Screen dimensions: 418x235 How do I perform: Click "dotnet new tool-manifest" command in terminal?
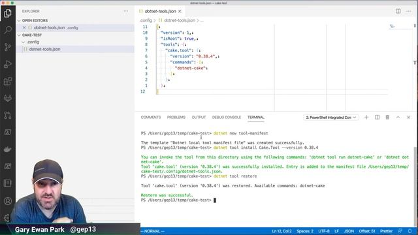coord(241,133)
